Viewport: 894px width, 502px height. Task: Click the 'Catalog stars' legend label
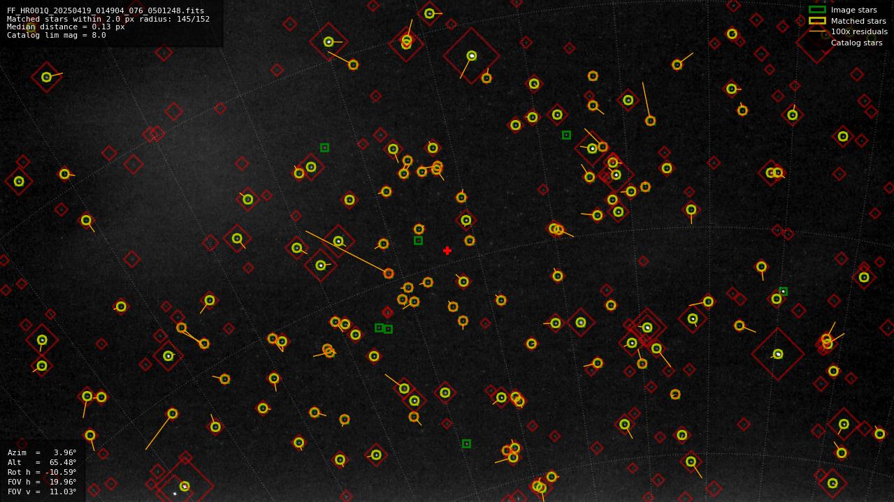(856, 43)
